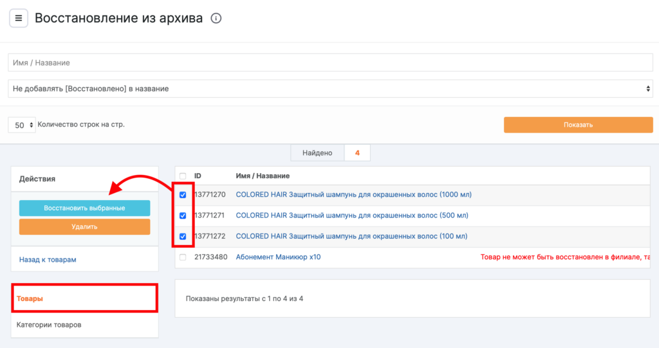Follow the Назад к товарам link

point(48,260)
